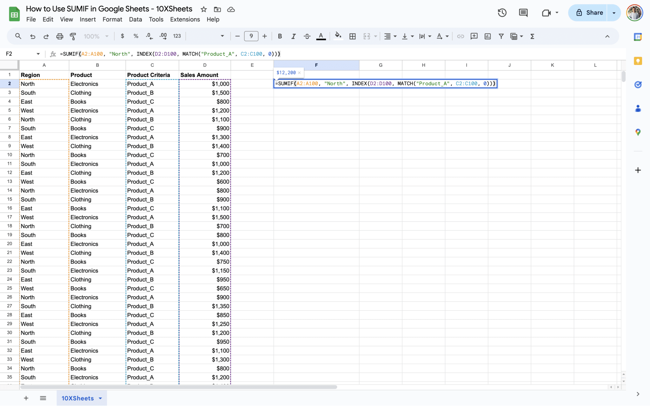Click the paint format icon
The image size is (650, 406).
73,36
